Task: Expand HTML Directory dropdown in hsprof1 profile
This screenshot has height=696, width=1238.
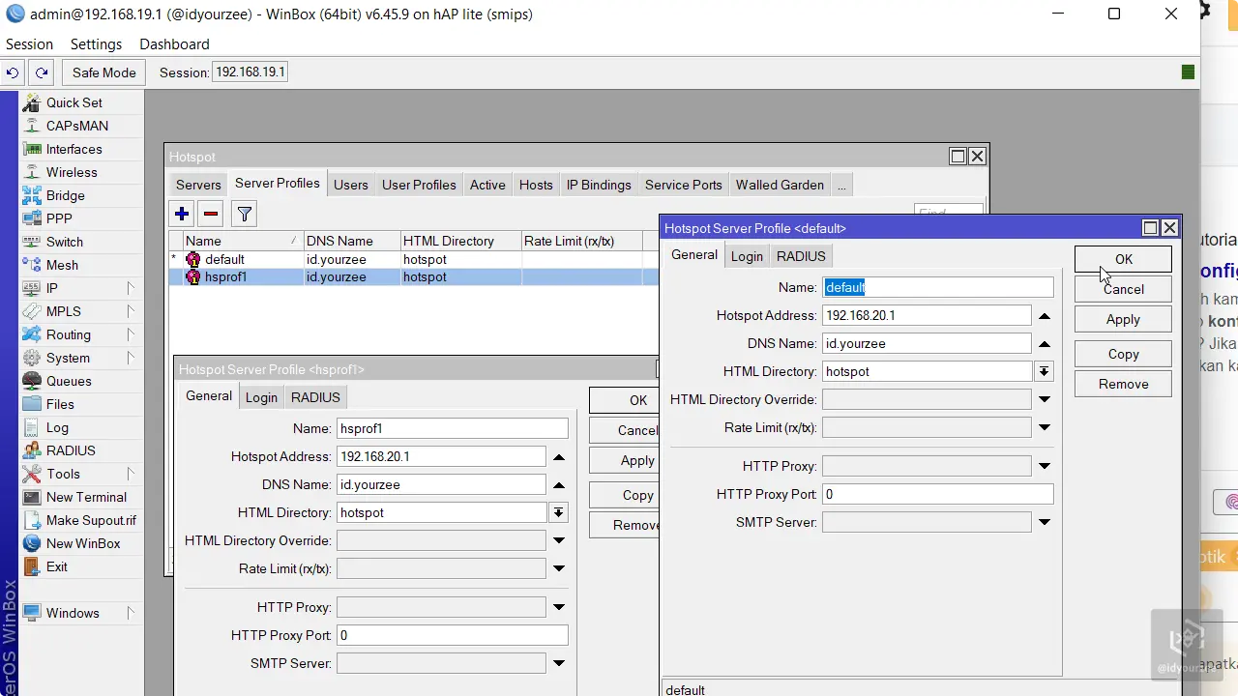Action: (x=558, y=512)
